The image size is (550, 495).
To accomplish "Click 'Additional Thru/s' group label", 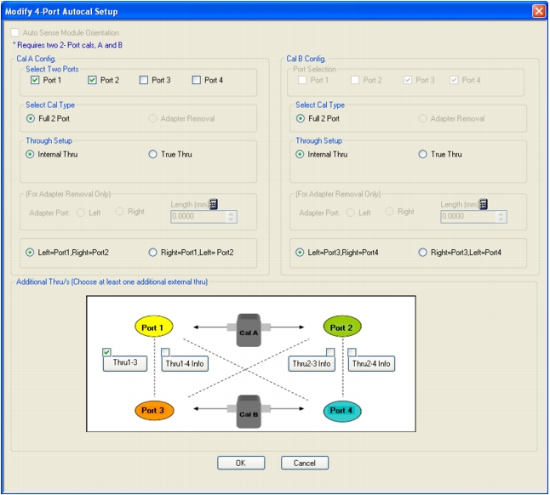I will [x=112, y=282].
